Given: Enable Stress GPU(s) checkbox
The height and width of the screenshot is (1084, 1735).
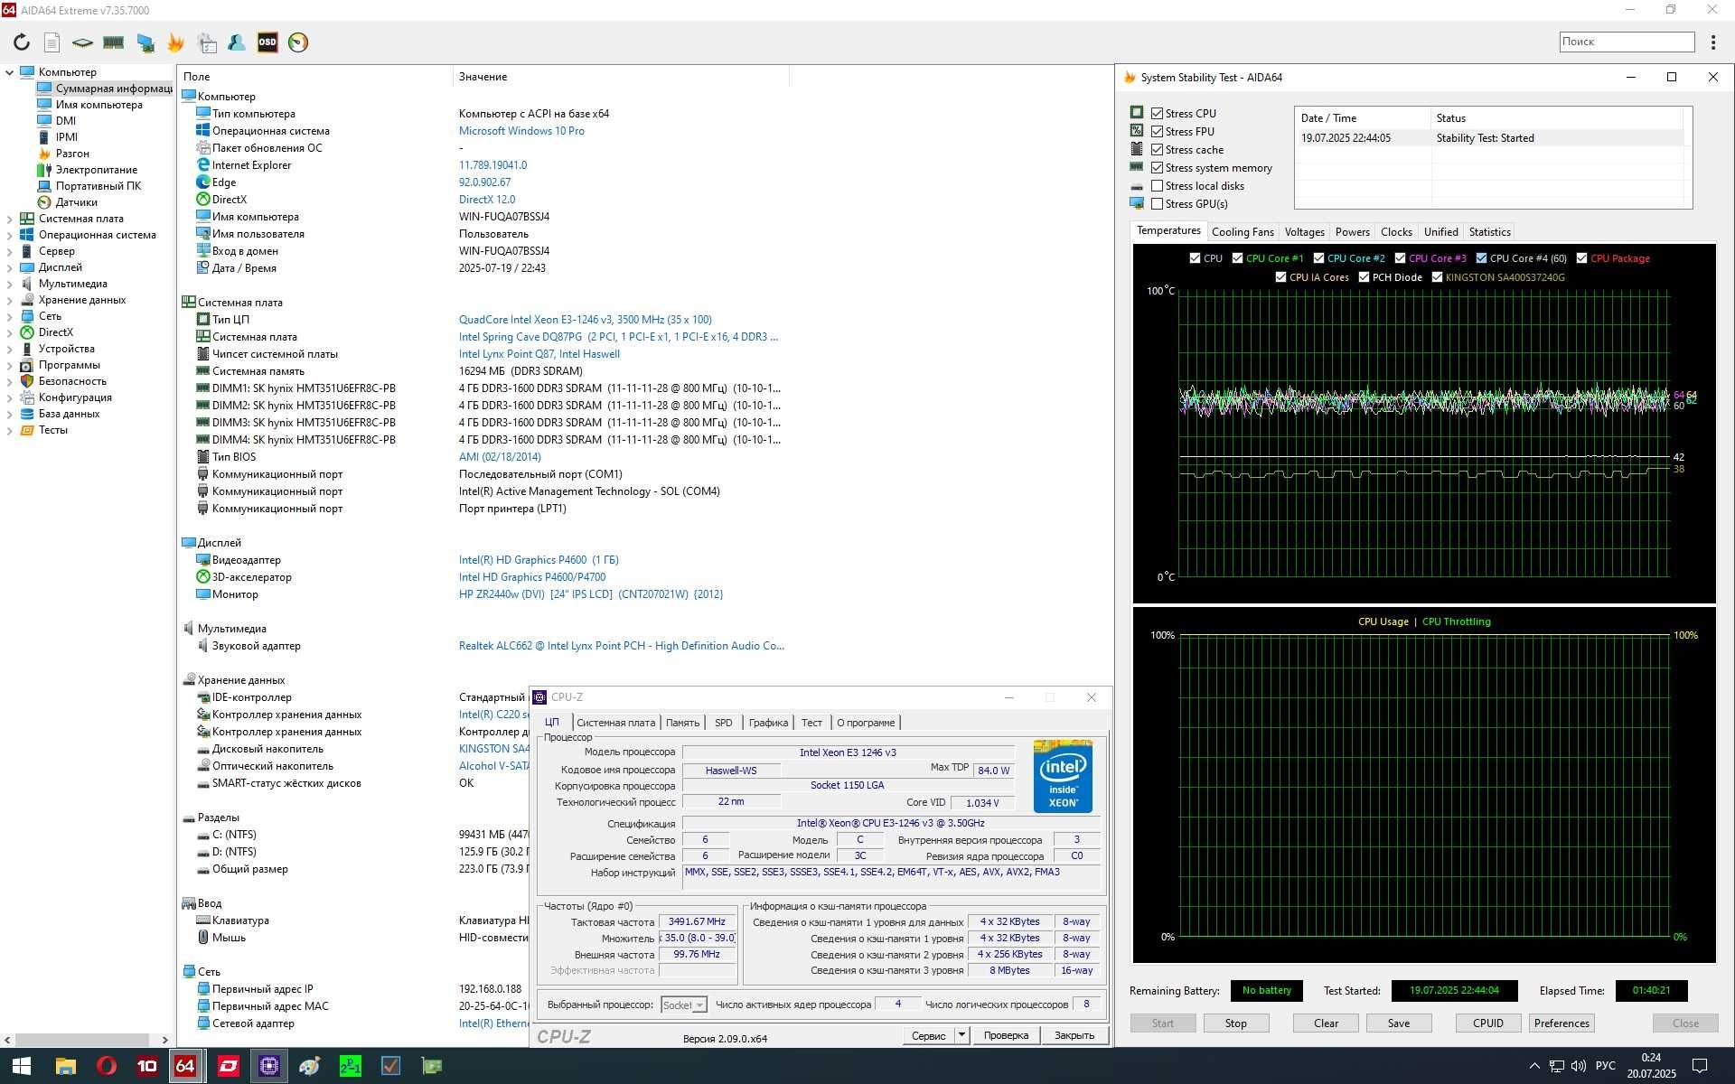Looking at the screenshot, I should tap(1157, 203).
